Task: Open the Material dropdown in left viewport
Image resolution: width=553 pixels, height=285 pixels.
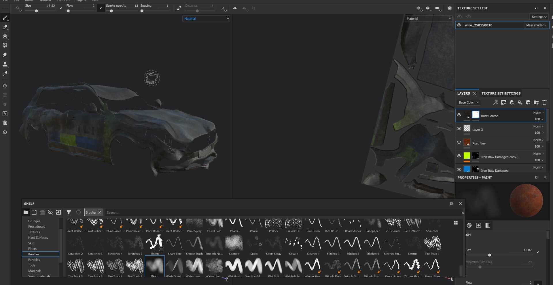Action: pyautogui.click(x=206, y=18)
